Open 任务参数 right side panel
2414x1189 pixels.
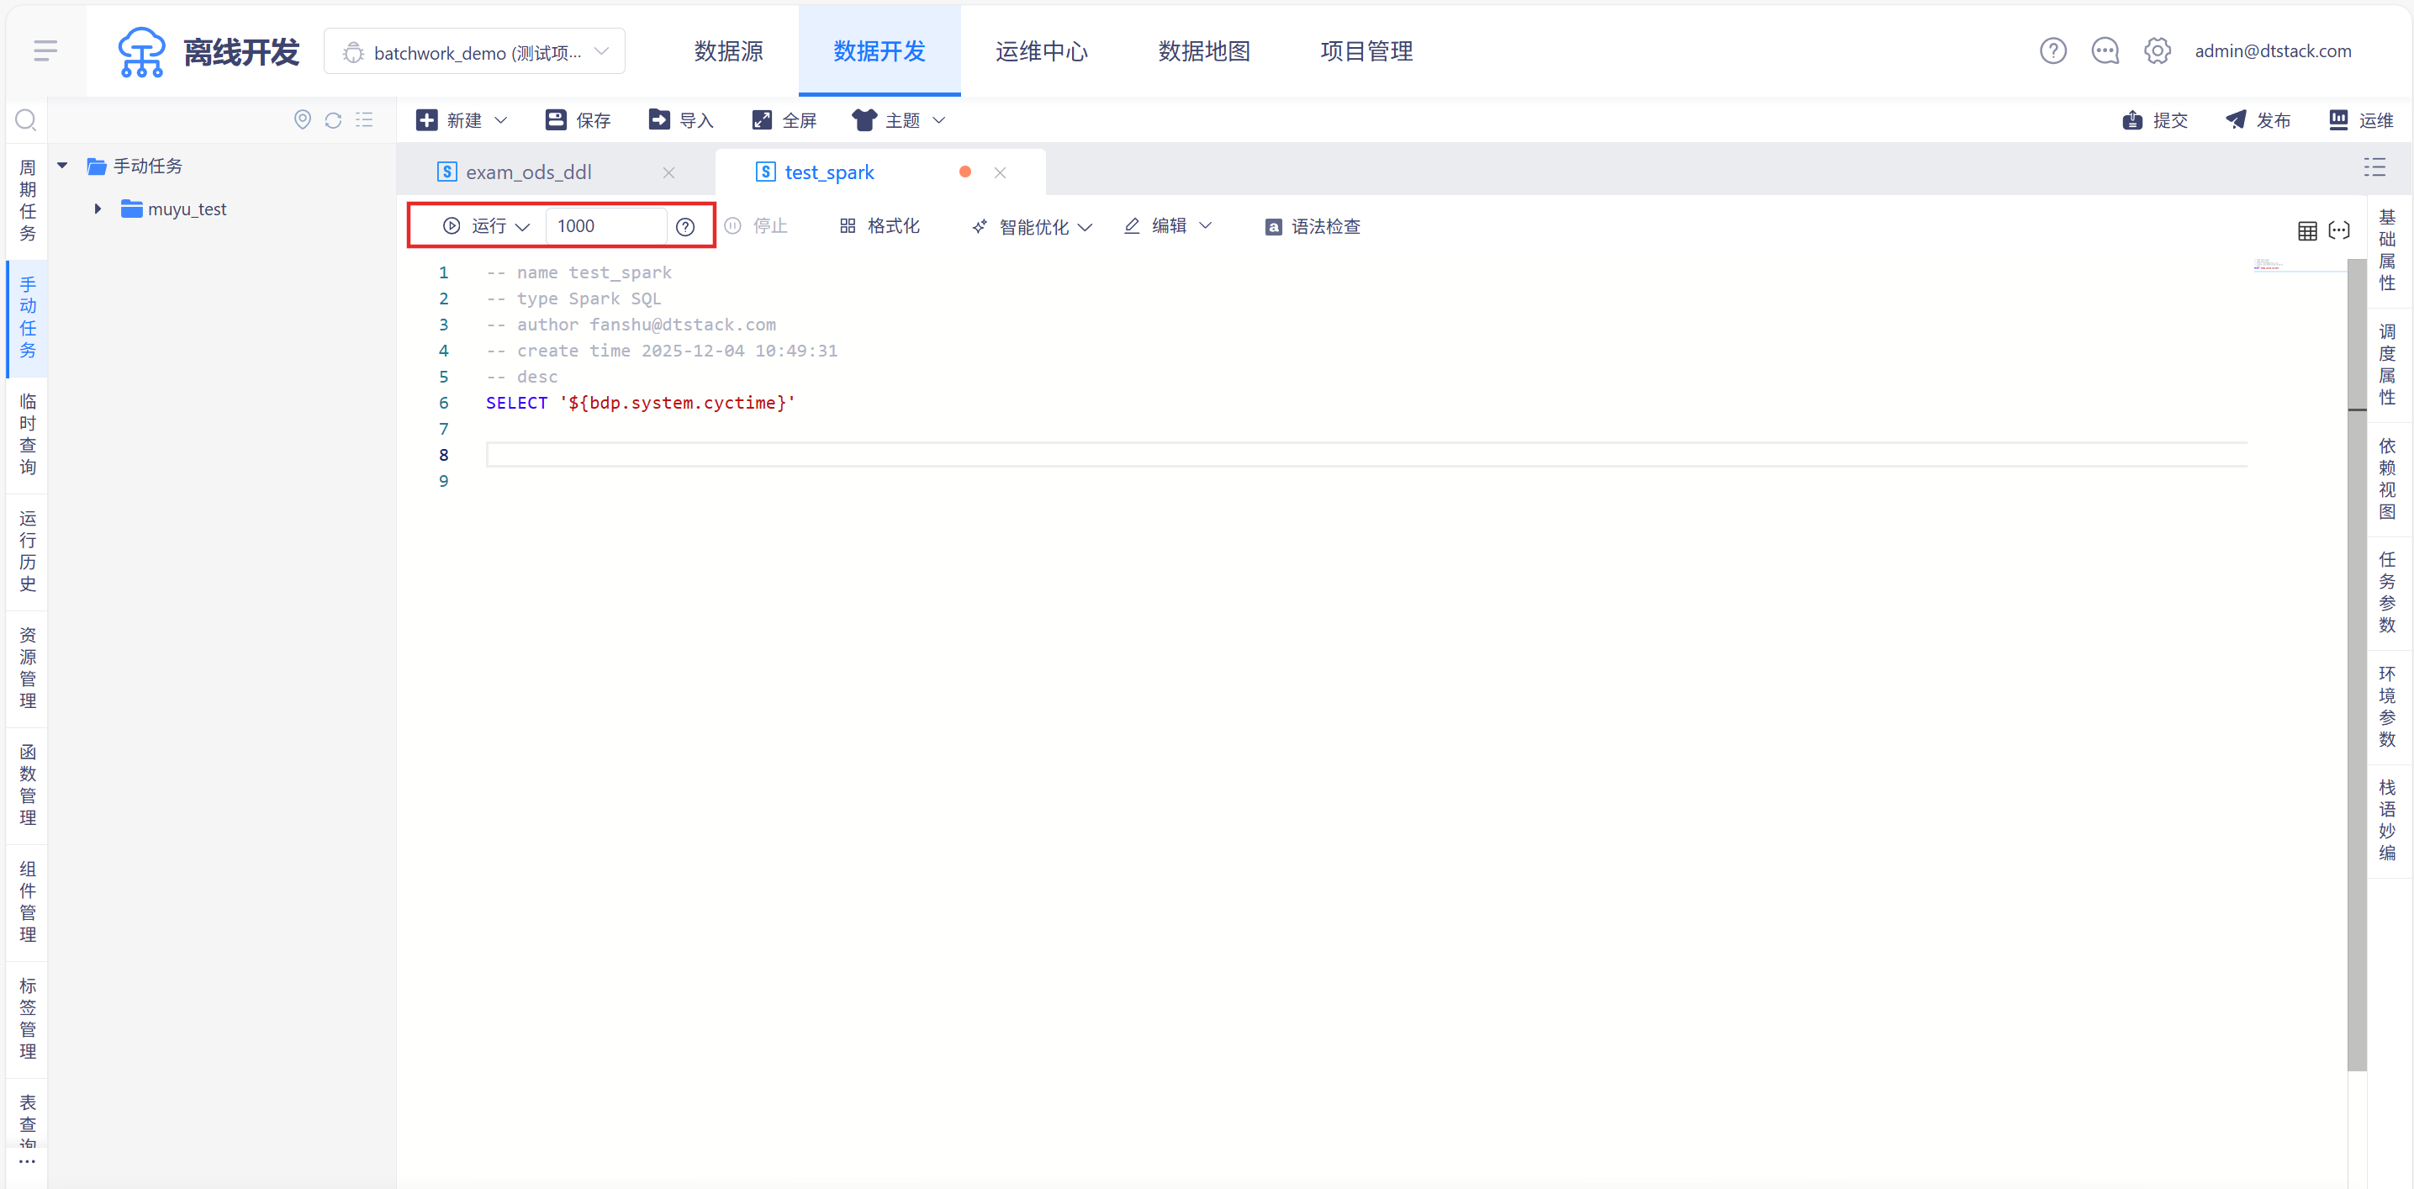coord(2387,592)
